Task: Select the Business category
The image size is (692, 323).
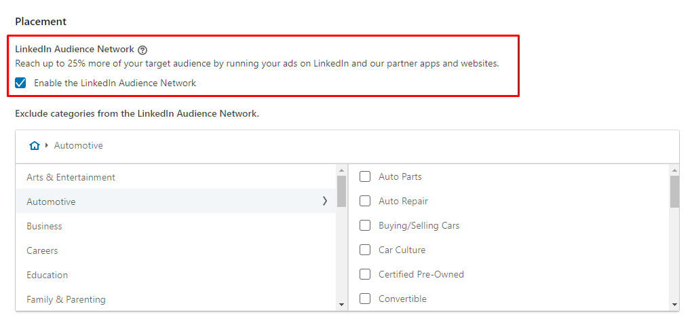Action: [176, 226]
